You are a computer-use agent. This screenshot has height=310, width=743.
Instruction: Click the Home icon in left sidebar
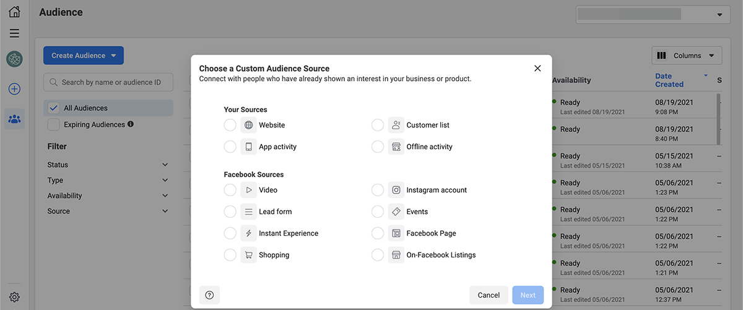click(14, 12)
